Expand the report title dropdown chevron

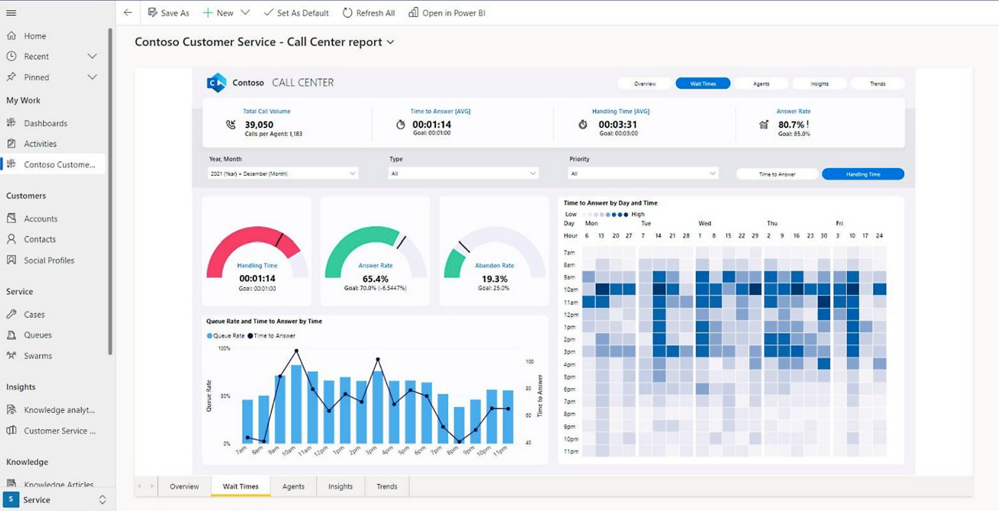pyautogui.click(x=391, y=42)
